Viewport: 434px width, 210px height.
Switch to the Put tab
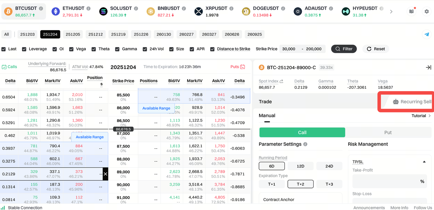[388, 132]
